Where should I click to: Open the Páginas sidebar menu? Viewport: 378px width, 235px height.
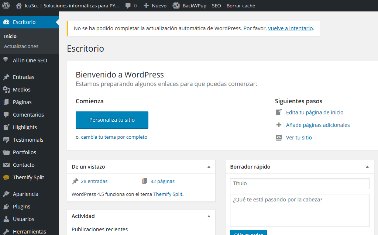(30, 102)
